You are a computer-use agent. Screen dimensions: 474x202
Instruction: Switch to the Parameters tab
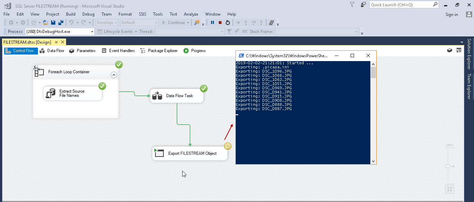coord(82,51)
